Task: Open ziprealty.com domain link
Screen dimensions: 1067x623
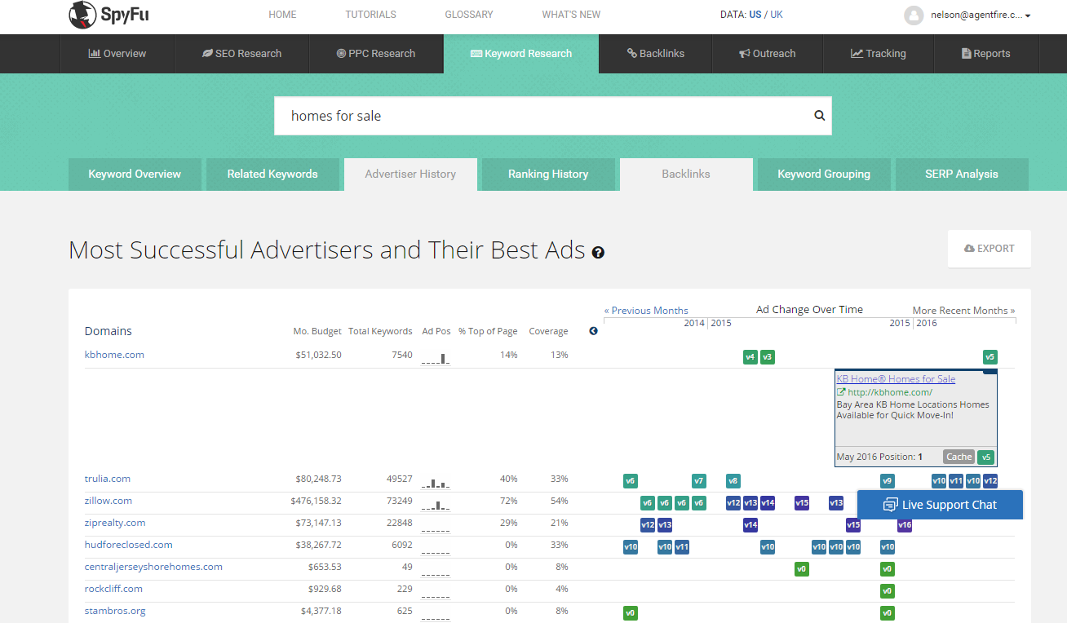Action: pyautogui.click(x=115, y=523)
